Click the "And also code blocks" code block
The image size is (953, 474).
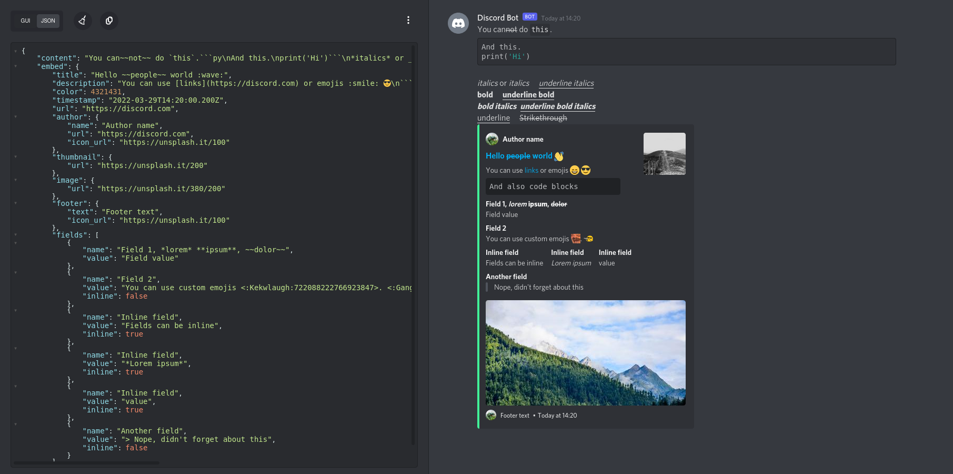point(553,186)
